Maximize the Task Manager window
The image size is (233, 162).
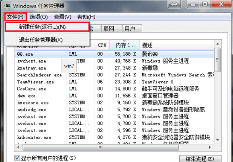(x=205, y=4)
